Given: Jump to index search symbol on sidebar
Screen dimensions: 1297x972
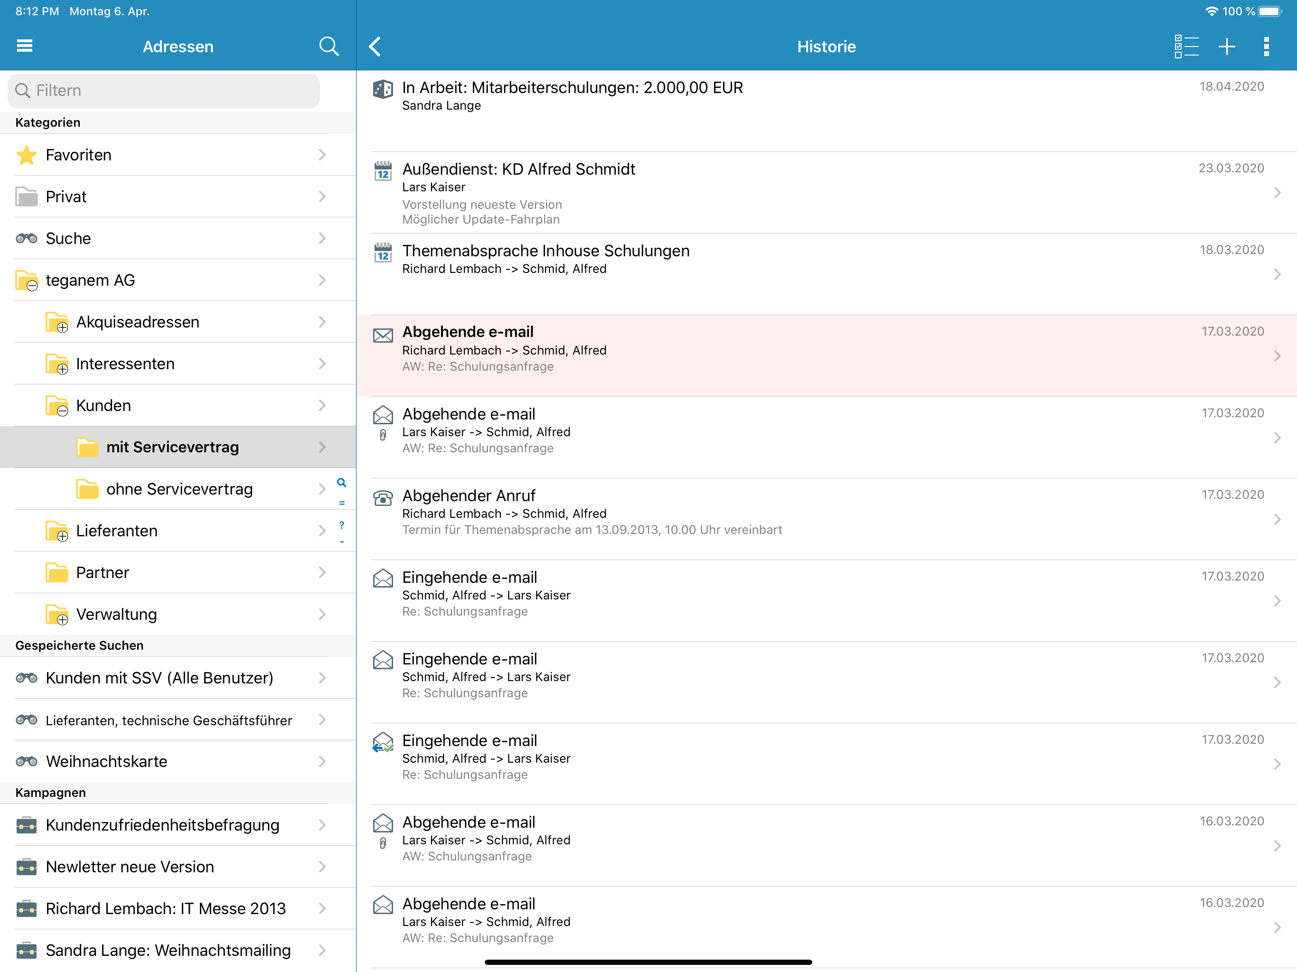Looking at the screenshot, I should point(341,483).
